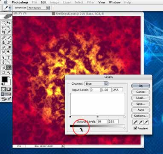Toggle the Preview checkbox in Levels

pos(135,128)
